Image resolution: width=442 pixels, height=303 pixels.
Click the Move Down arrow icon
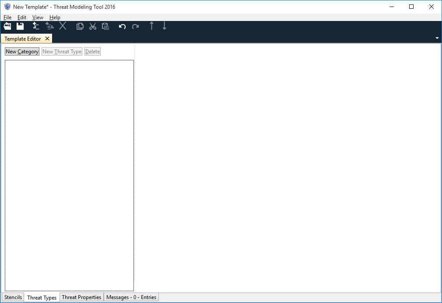[x=165, y=26]
